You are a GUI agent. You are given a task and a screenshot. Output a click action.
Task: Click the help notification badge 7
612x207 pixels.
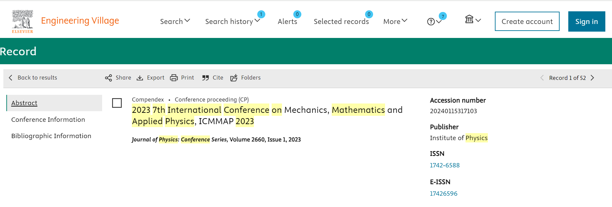click(443, 16)
